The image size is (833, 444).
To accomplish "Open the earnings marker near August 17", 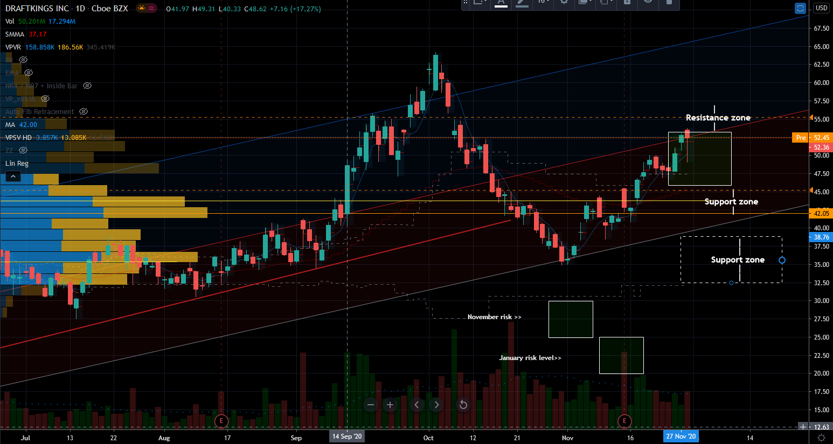I will [x=221, y=421].
